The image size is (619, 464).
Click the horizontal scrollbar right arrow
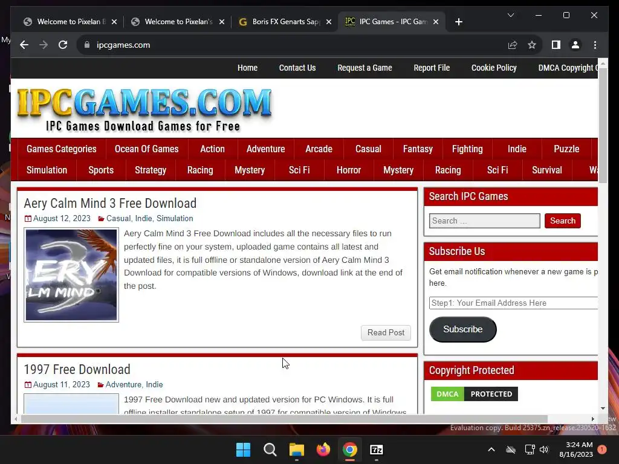click(x=592, y=419)
